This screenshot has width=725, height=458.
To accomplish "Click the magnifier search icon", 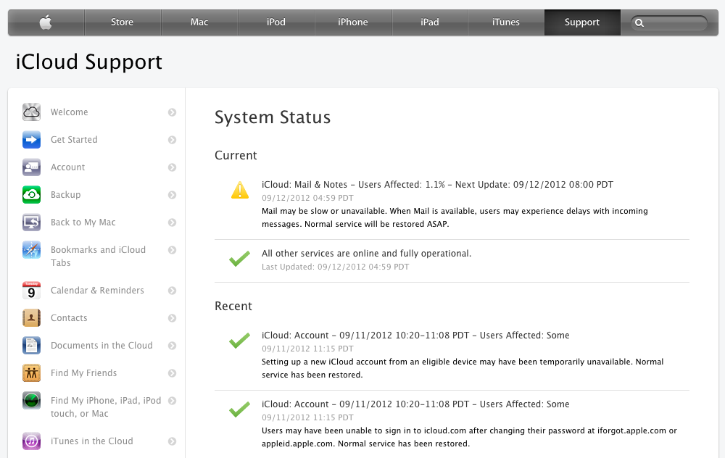I will coord(639,22).
